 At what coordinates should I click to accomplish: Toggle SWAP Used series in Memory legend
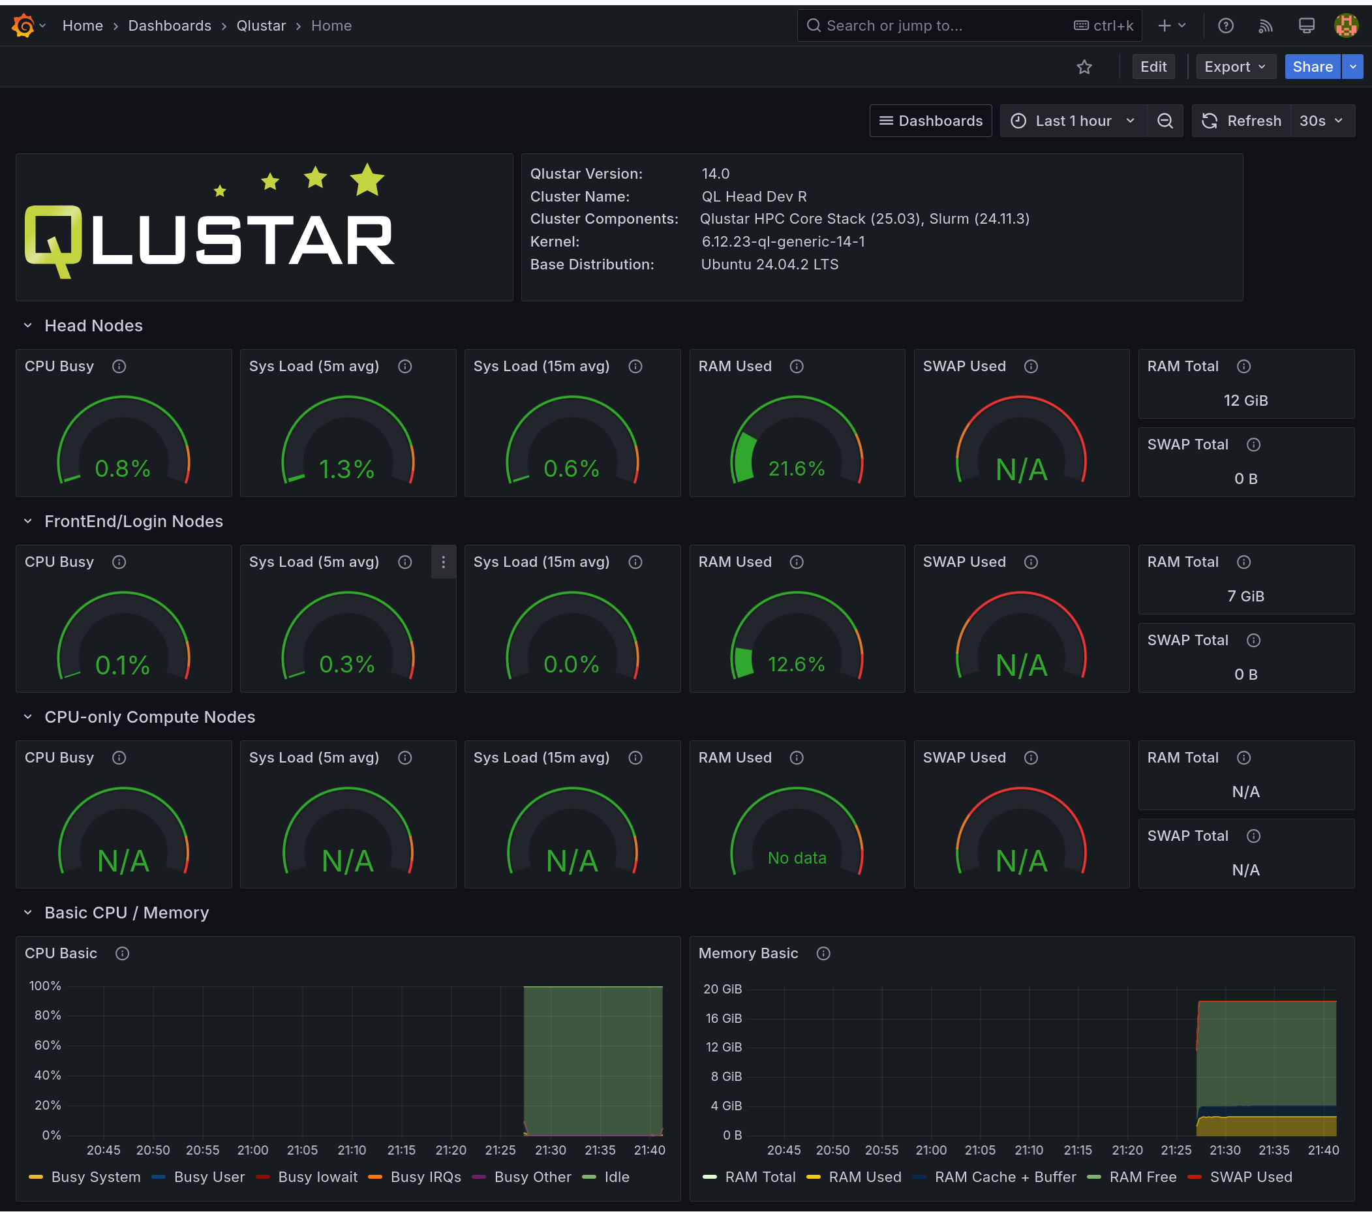pyautogui.click(x=1251, y=1177)
